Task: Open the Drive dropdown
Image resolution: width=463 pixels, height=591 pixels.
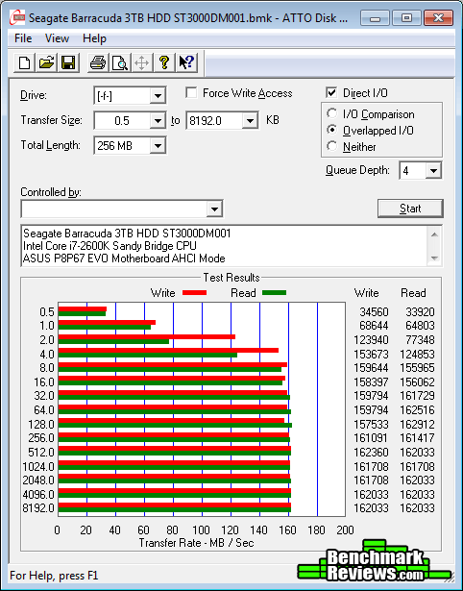Action: pyautogui.click(x=158, y=96)
